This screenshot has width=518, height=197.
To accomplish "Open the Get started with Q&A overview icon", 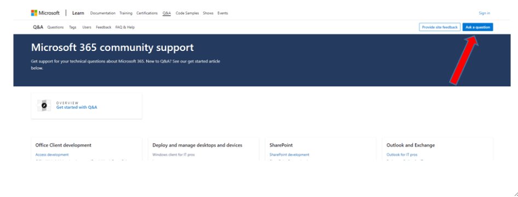I will (44, 105).
